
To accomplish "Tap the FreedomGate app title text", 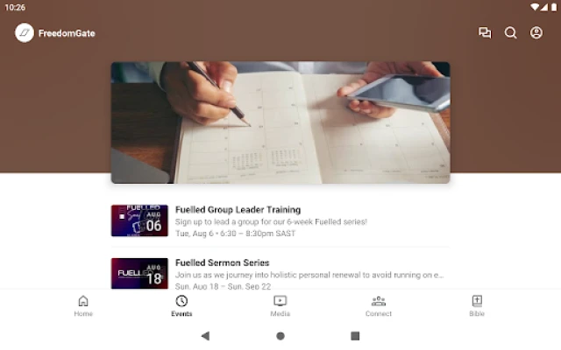I will pyautogui.click(x=67, y=33).
